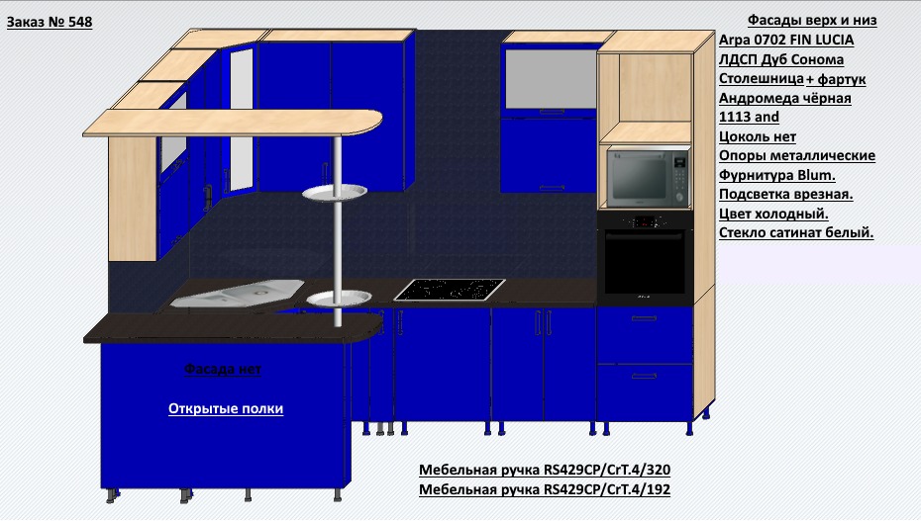Image resolution: width=921 pixels, height=521 pixels.
Task: Click the corner kitchen sink
Action: pos(239,293)
